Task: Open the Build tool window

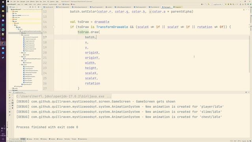Action: point(74,139)
